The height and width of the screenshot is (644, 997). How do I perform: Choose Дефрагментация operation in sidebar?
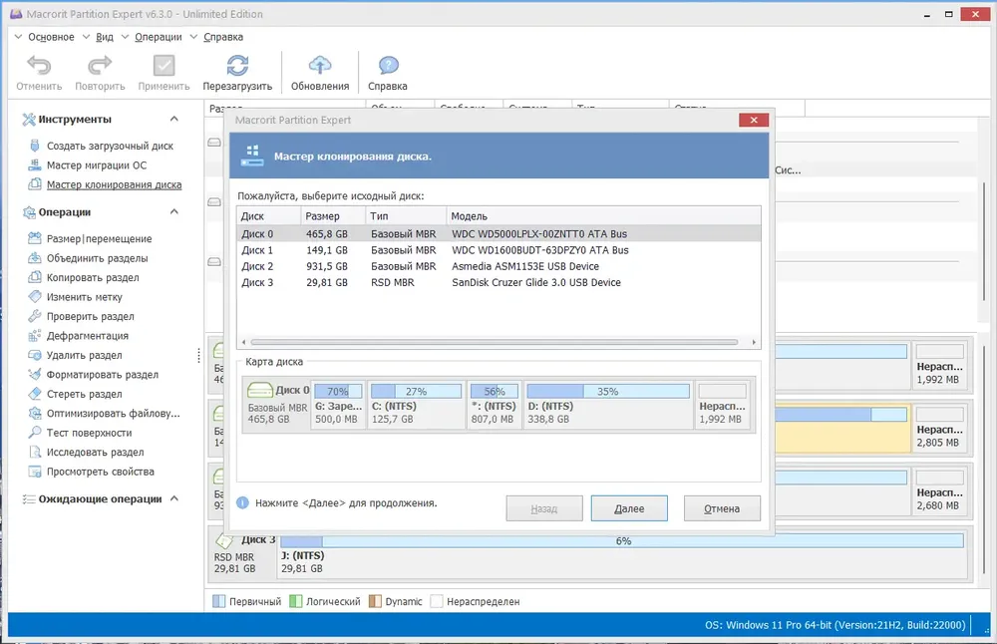[x=87, y=336]
